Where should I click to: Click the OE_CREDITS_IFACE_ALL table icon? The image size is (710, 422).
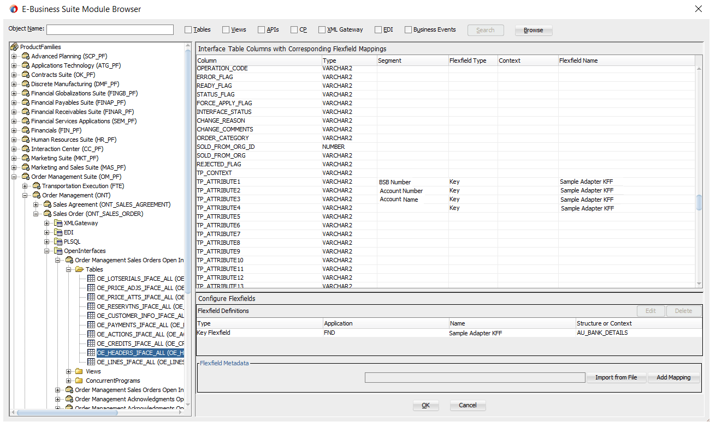click(91, 343)
